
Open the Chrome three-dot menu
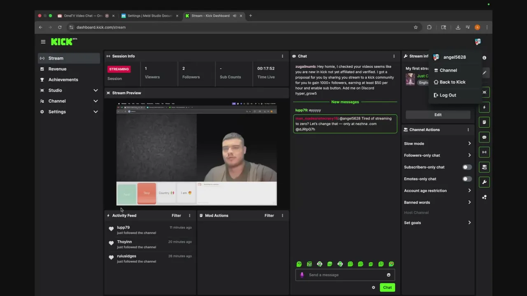tap(487, 27)
